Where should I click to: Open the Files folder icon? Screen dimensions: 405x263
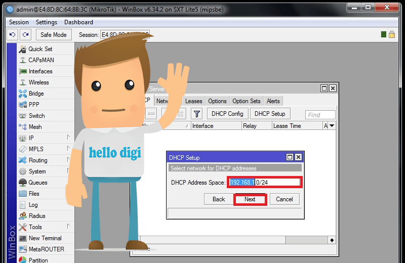coord(23,193)
